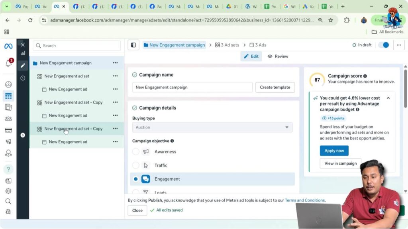Click the Apply now button
This screenshot has height=229, width=408.
pos(334,151)
